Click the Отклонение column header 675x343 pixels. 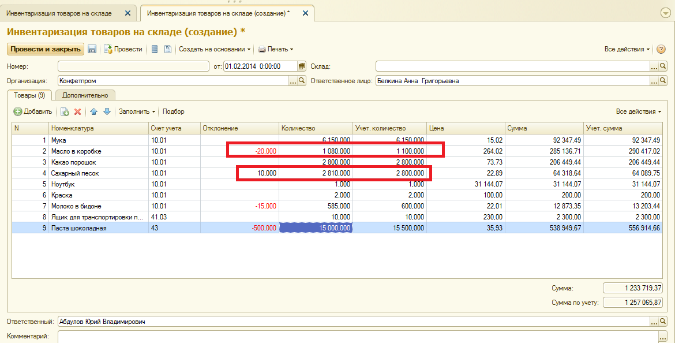coord(239,128)
